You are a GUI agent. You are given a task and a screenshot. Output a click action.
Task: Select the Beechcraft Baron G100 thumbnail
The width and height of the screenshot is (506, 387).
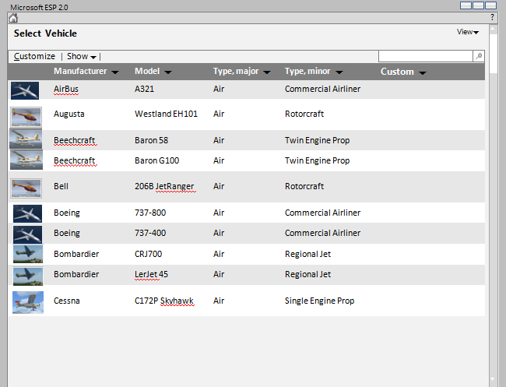[26, 160]
